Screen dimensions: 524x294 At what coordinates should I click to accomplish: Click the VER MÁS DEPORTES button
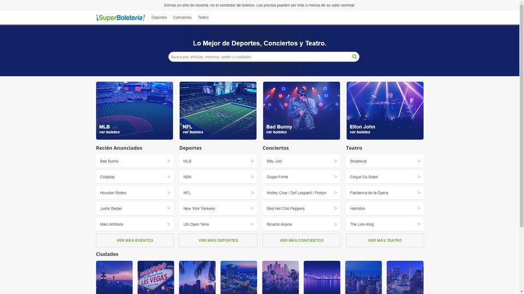(218, 240)
